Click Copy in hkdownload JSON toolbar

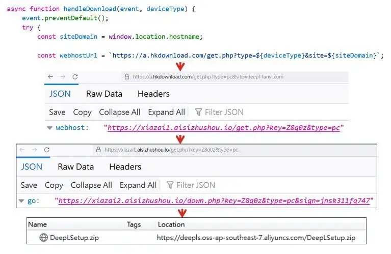82,112
